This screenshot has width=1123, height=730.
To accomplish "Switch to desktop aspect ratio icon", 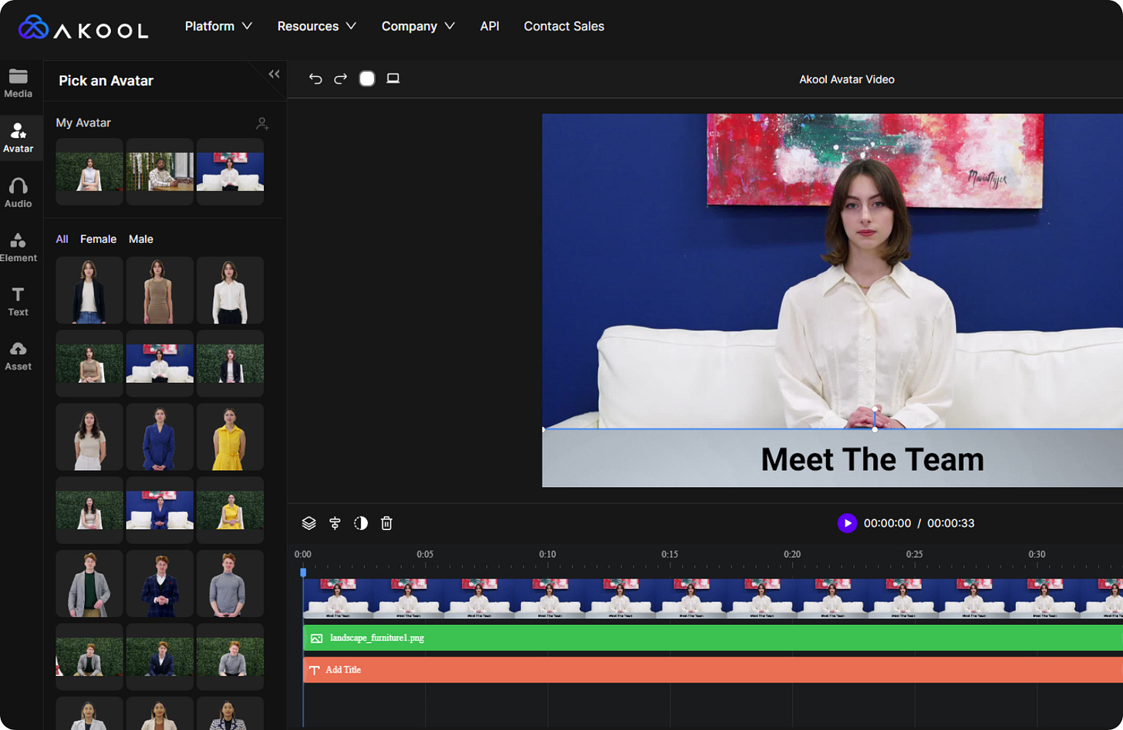I will click(x=393, y=79).
